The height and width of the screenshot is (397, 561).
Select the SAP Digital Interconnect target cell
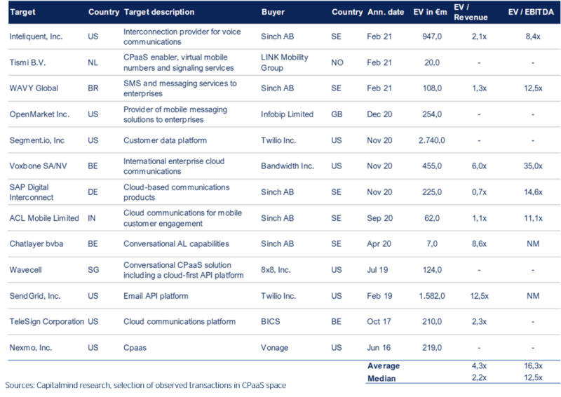coord(32,191)
